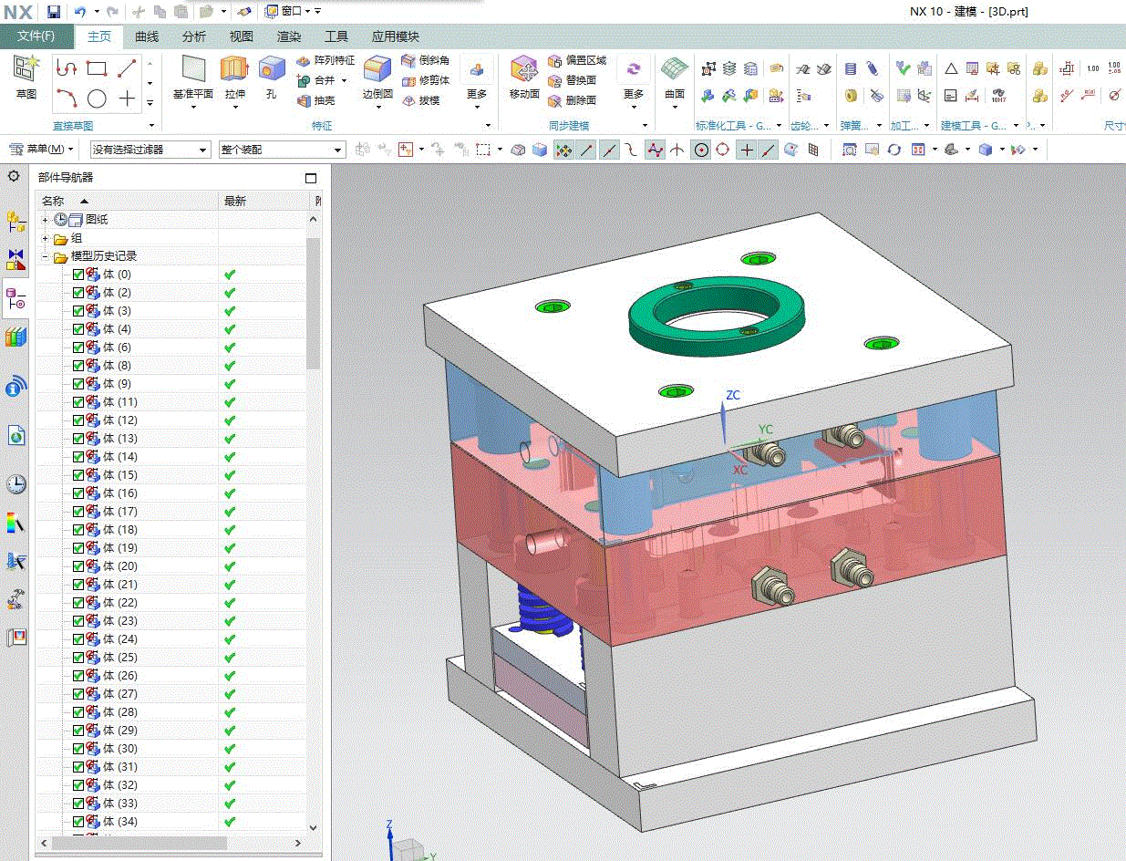Toggle the checkbox for 体 (30)
Image resolution: width=1126 pixels, height=861 pixels.
coord(77,749)
